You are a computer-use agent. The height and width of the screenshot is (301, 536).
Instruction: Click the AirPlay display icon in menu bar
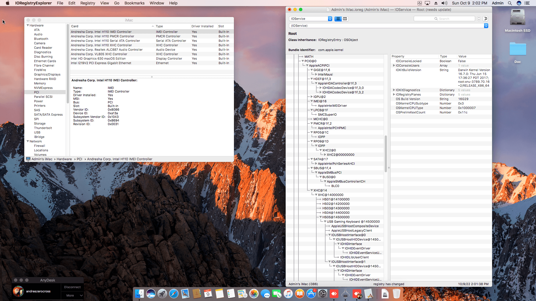click(x=427, y=3)
